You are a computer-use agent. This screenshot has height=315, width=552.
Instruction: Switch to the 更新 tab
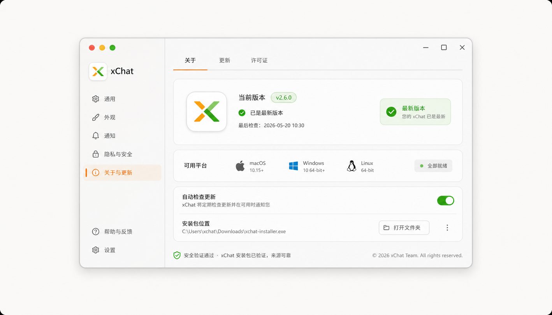click(x=225, y=60)
